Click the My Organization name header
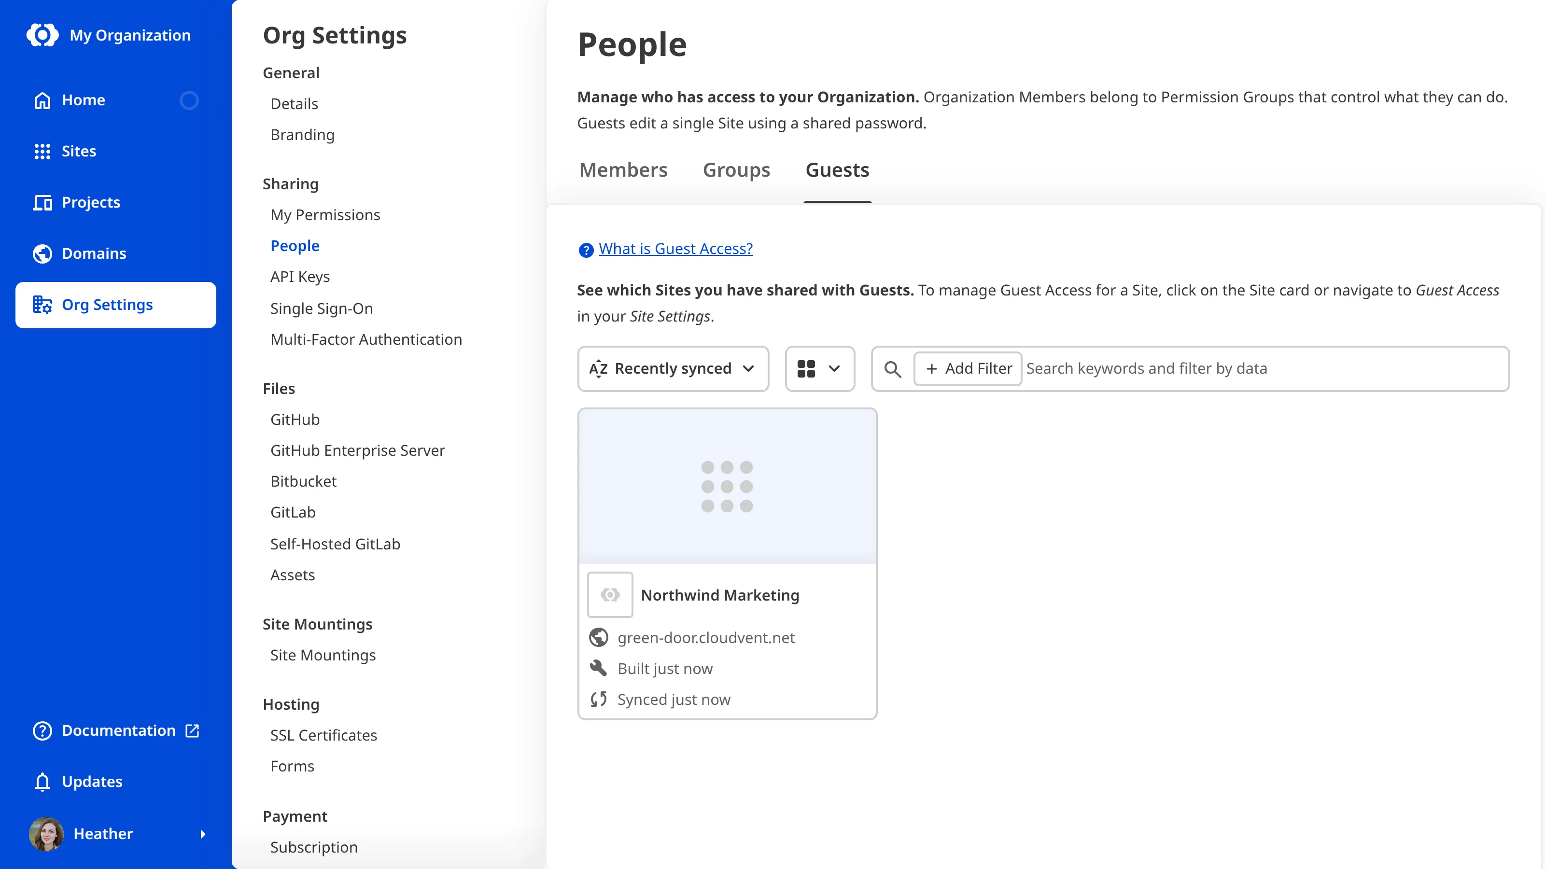The image size is (1545, 869). (130, 35)
